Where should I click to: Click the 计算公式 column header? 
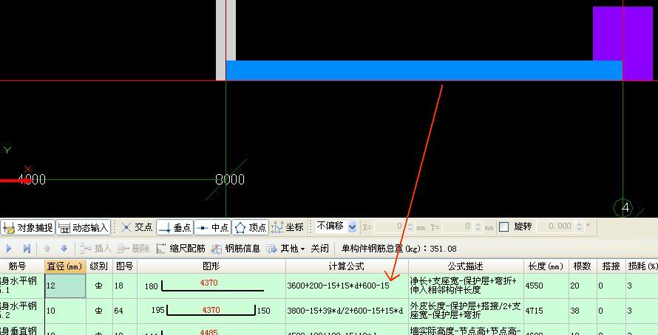347,266
